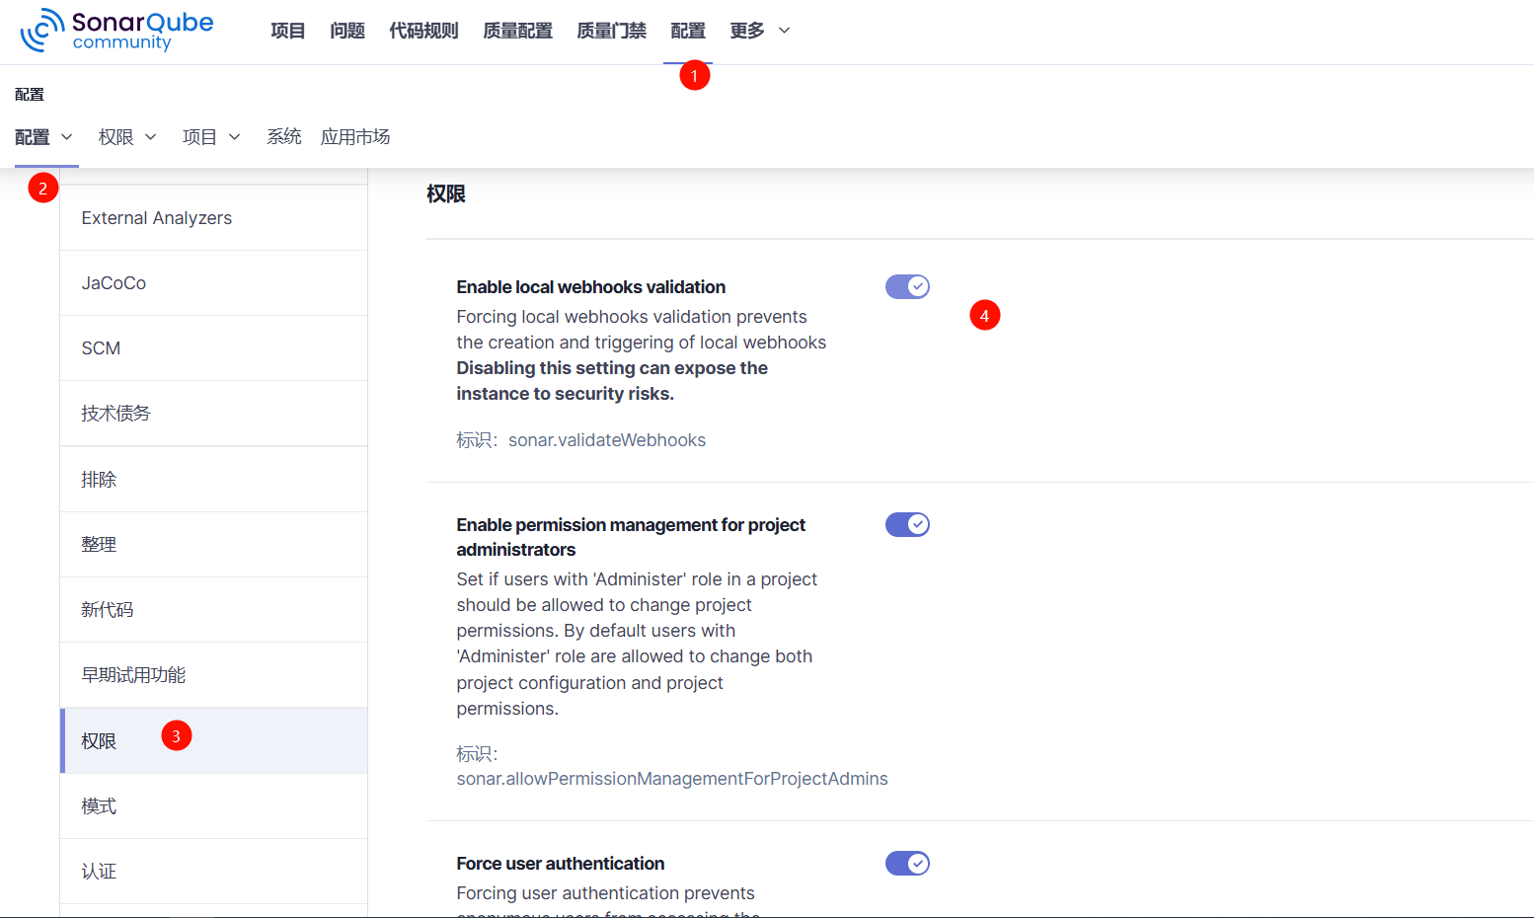The height and width of the screenshot is (918, 1534).
Task: Select JaCoCo category in sidebar
Action: coord(114,283)
